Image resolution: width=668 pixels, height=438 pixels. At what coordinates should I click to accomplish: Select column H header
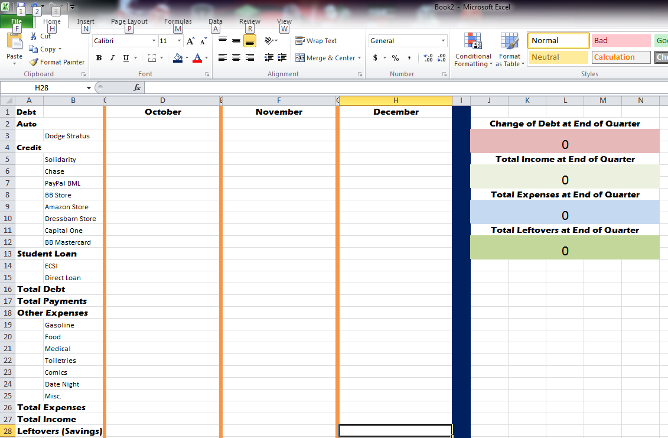[x=396, y=100]
